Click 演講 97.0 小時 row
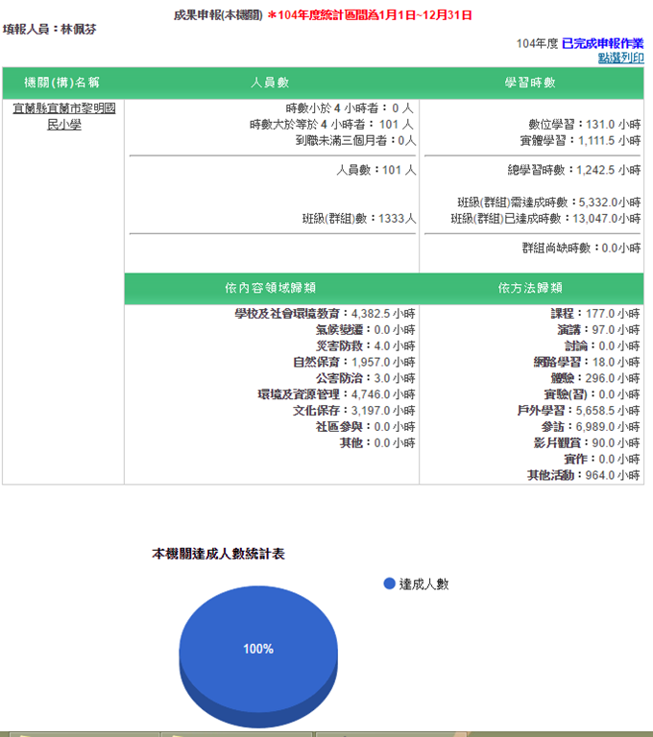 [598, 329]
